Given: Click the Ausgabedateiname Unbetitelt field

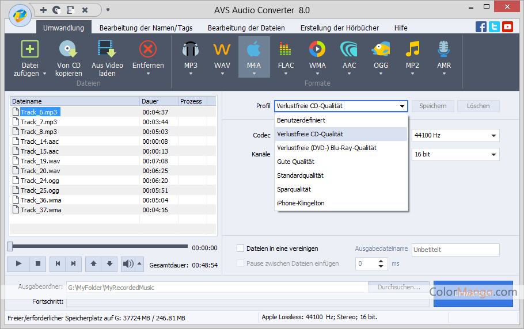Looking at the screenshot, I should point(455,250).
